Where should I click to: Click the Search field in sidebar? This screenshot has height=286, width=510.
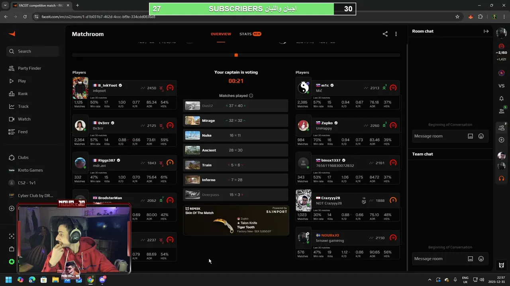[x=33, y=51]
